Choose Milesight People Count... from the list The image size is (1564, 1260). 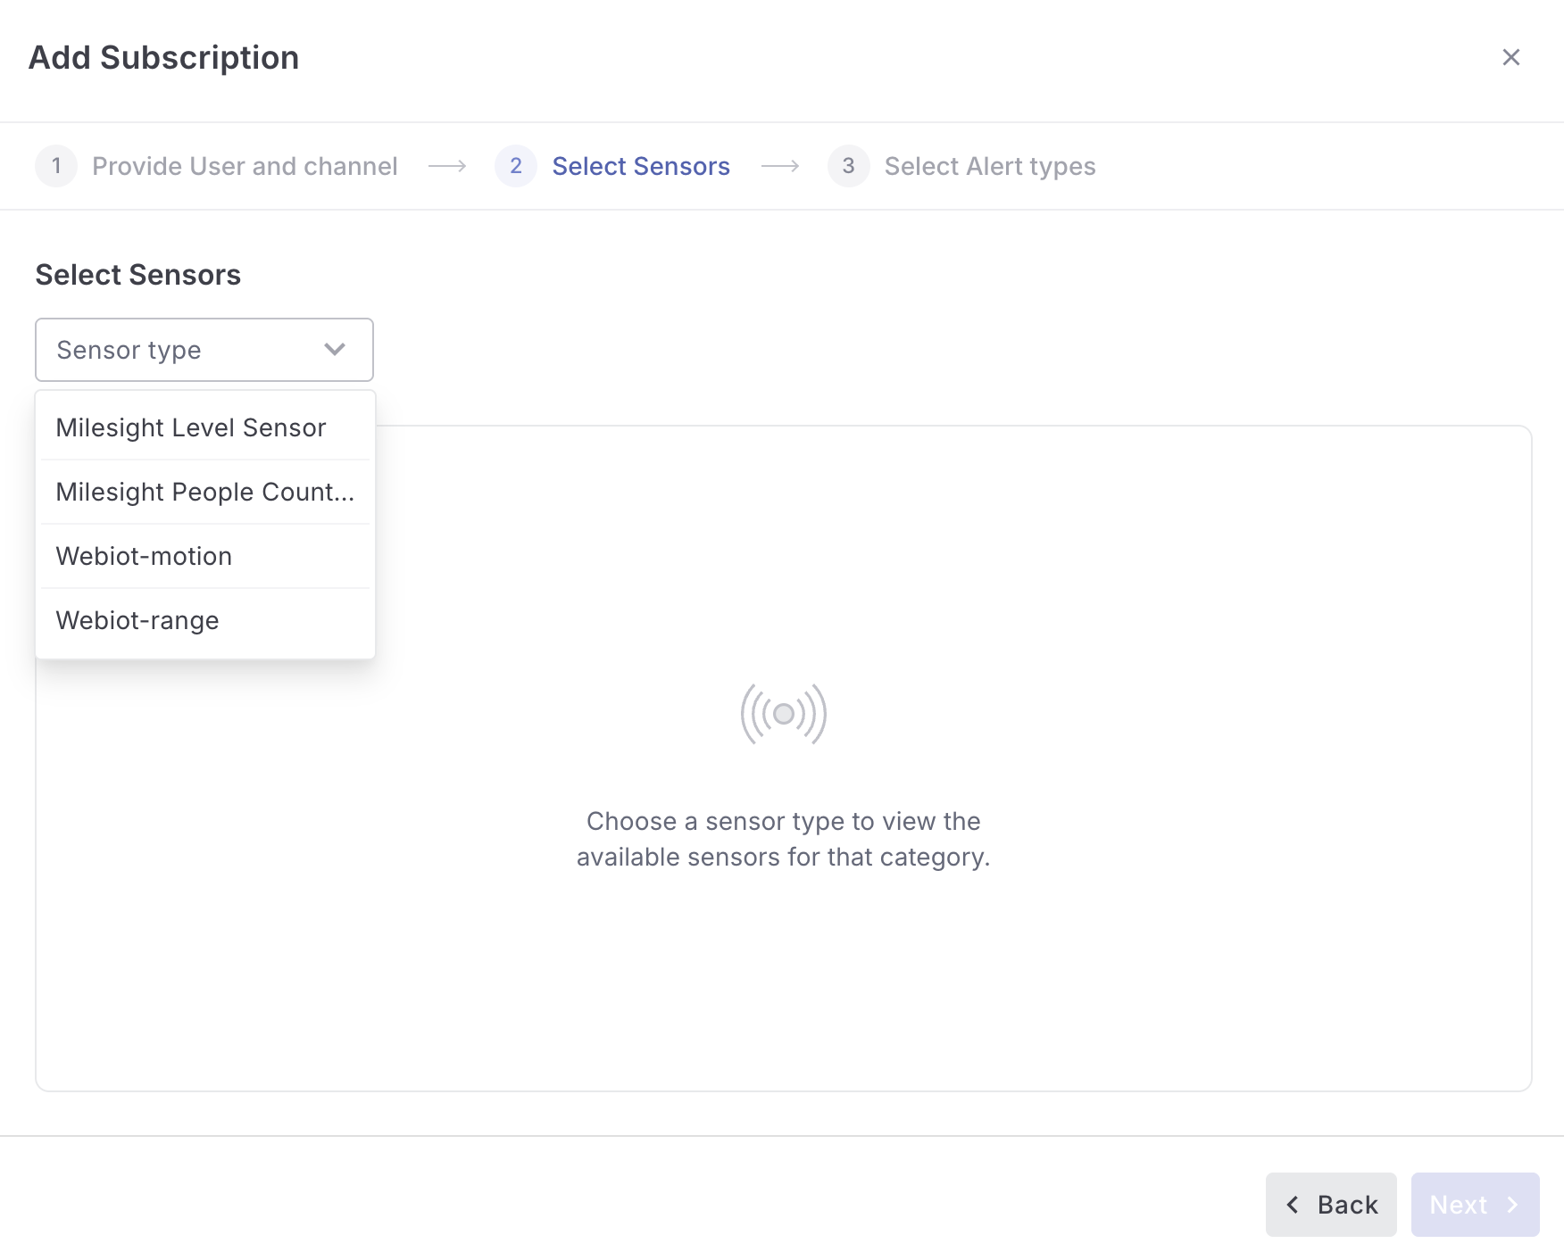pyautogui.click(x=205, y=493)
